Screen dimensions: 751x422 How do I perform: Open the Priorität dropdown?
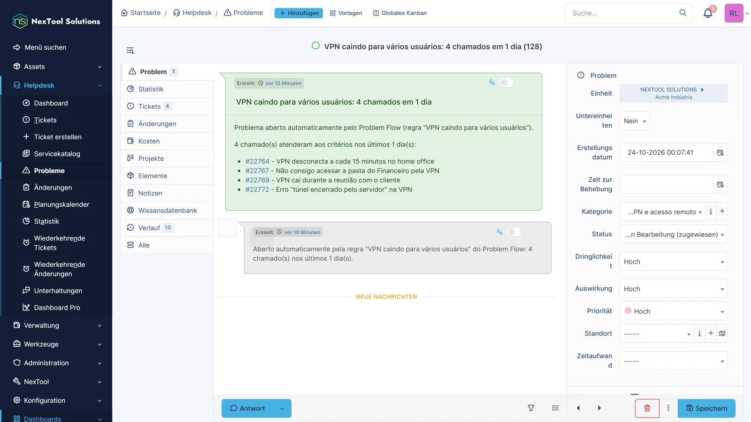[674, 311]
